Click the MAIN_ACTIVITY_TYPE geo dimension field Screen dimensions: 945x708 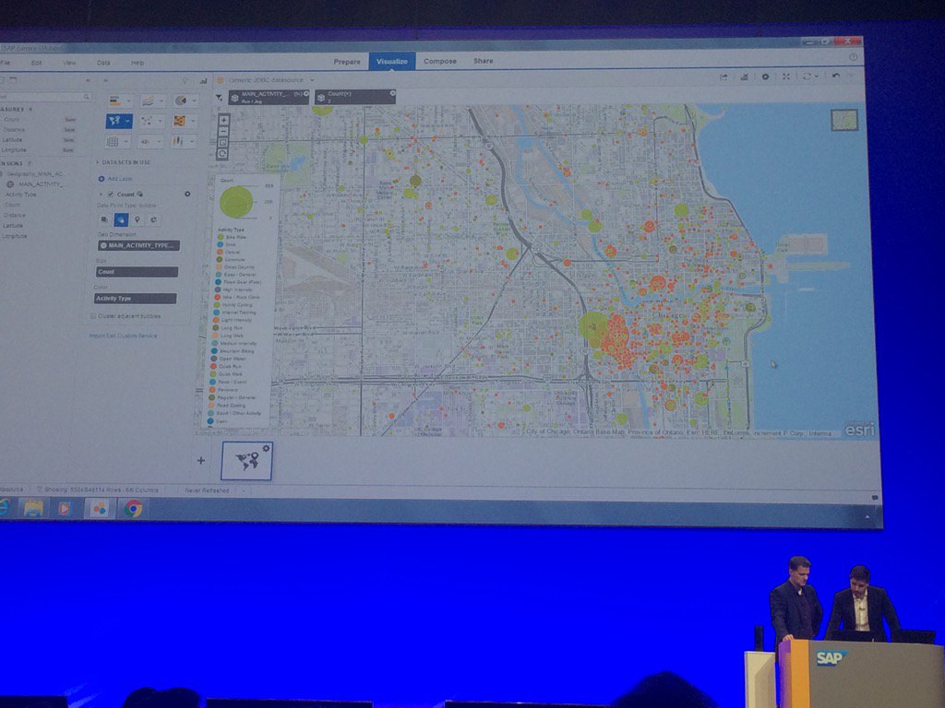click(138, 245)
